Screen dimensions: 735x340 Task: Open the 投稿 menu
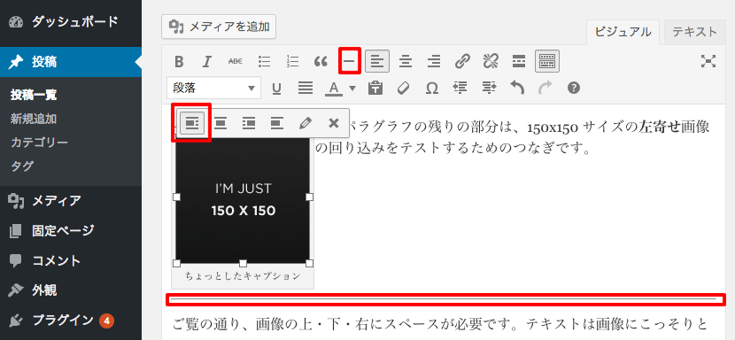pos(71,62)
